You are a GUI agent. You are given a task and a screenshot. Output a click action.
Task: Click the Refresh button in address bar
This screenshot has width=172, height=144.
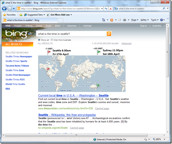pos(106,9)
